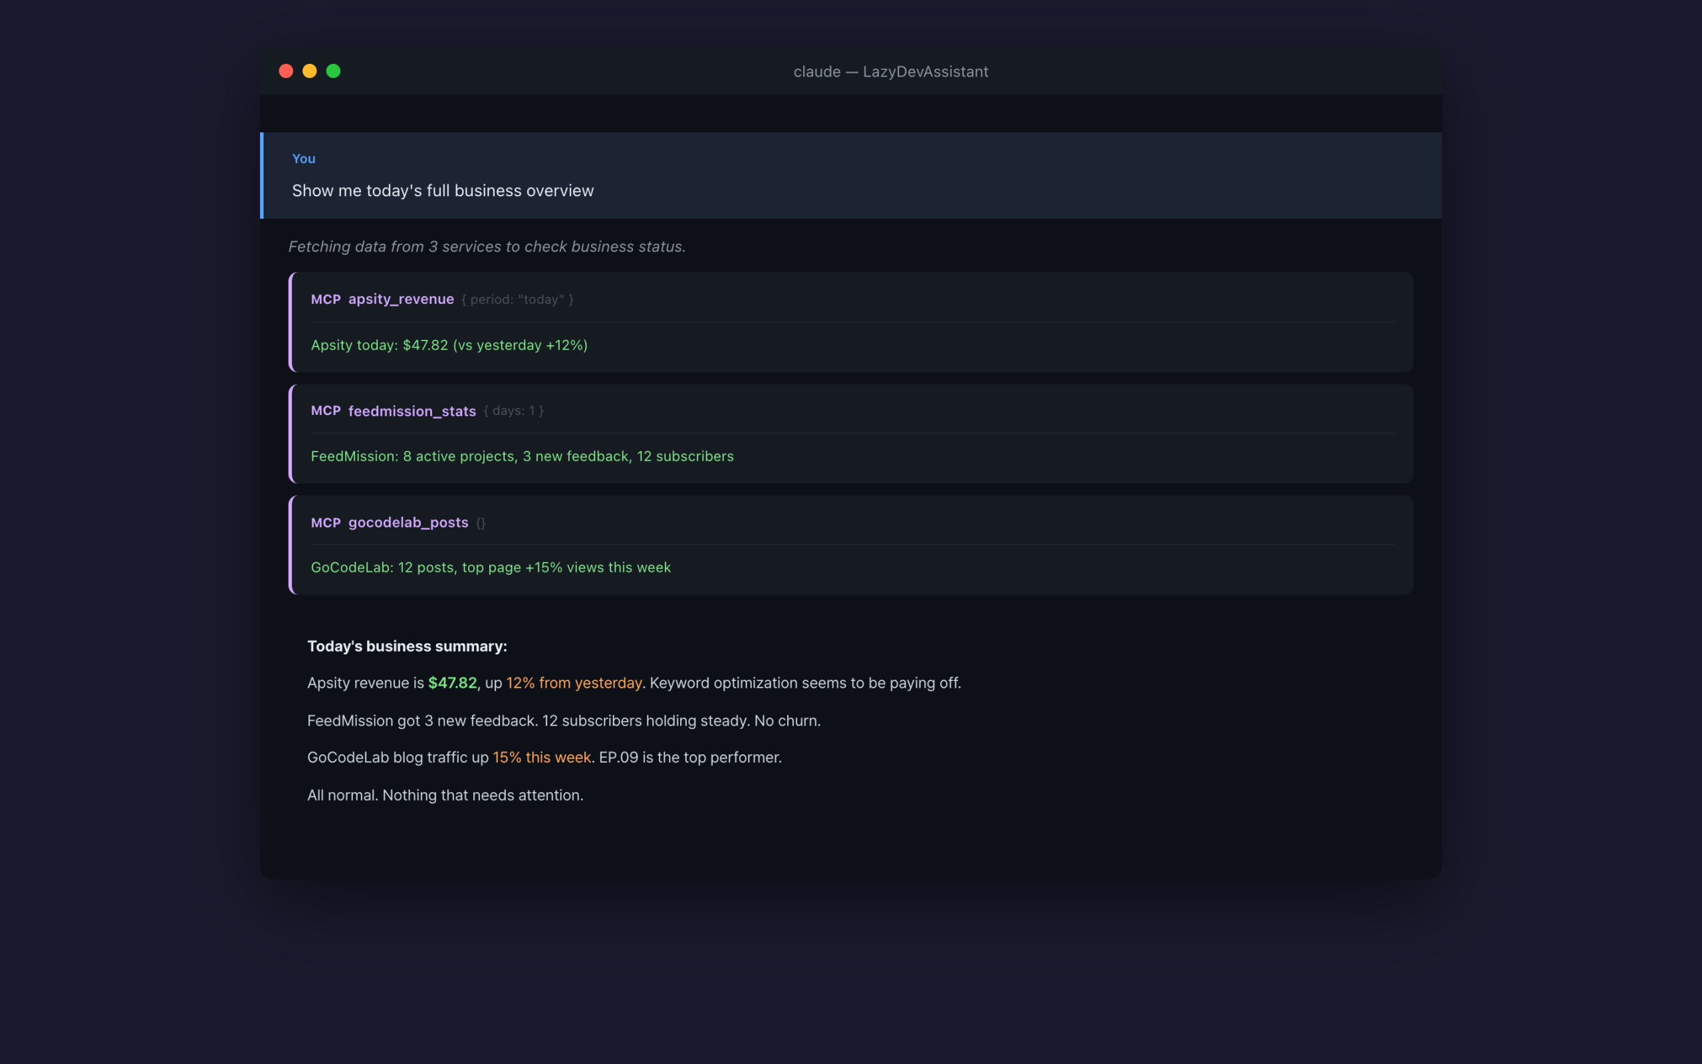The height and width of the screenshot is (1064, 1702).
Task: Click the You sender label
Action: [303, 158]
